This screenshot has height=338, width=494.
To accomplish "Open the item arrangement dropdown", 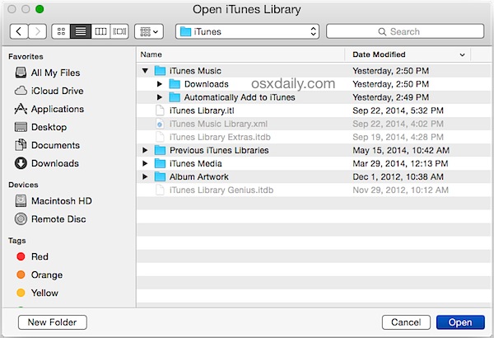I will tap(149, 31).
